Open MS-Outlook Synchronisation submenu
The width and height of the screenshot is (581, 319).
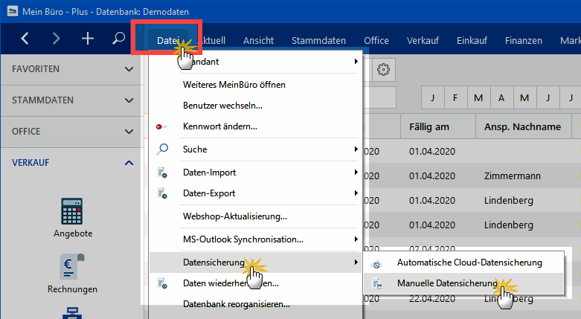click(x=255, y=239)
